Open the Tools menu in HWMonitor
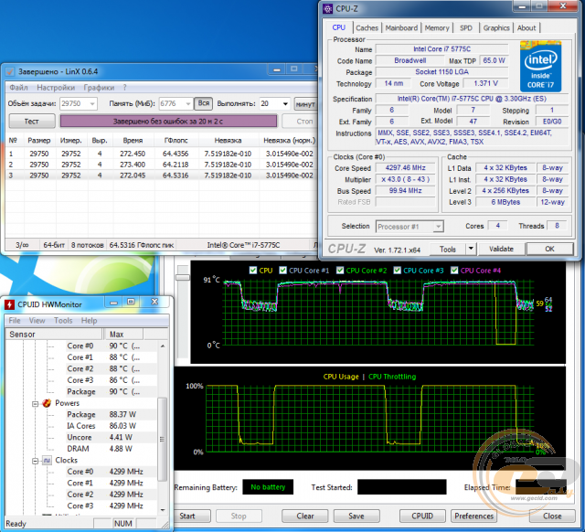 (x=63, y=321)
